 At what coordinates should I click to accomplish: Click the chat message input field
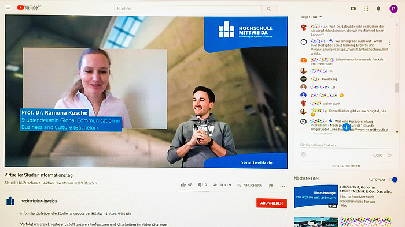click(346, 145)
